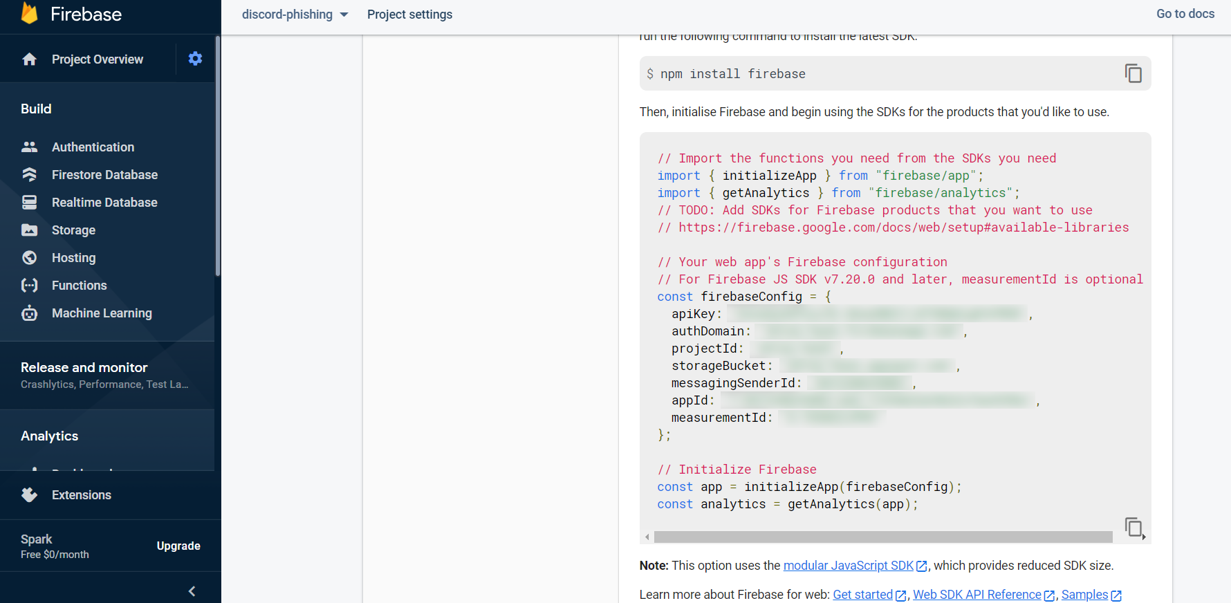This screenshot has width=1231, height=603.
Task: Click the storageBucket line in code
Action: tap(815, 366)
